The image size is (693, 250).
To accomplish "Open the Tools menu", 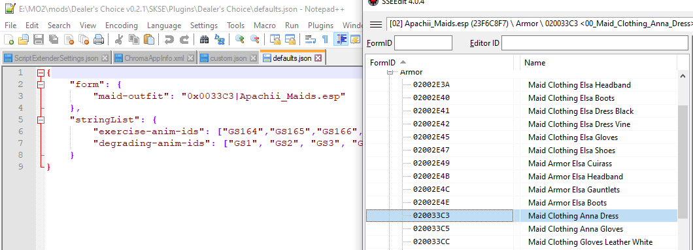I will pyautogui.click(x=236, y=26).
